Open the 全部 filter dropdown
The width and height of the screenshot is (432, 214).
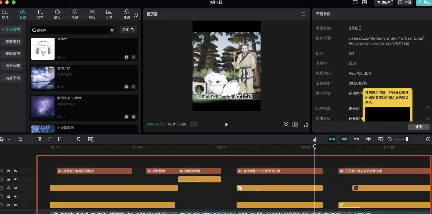coord(128,30)
